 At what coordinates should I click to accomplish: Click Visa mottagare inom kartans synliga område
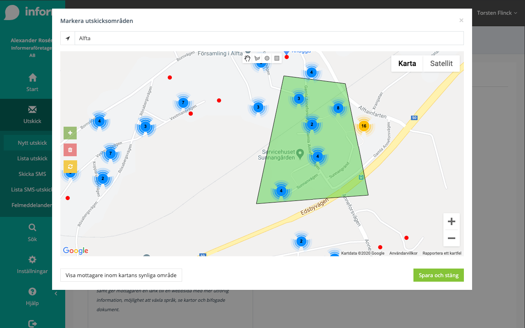121,275
